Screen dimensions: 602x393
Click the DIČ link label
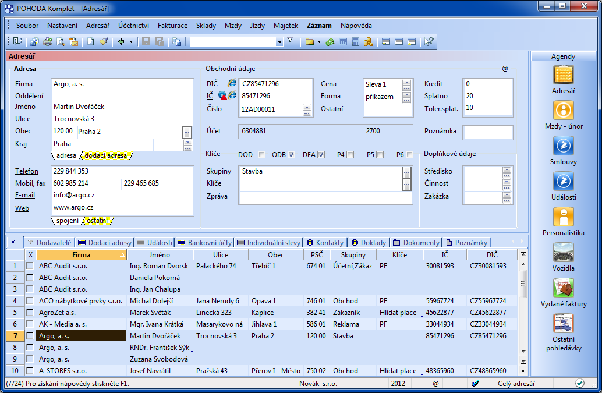[212, 84]
